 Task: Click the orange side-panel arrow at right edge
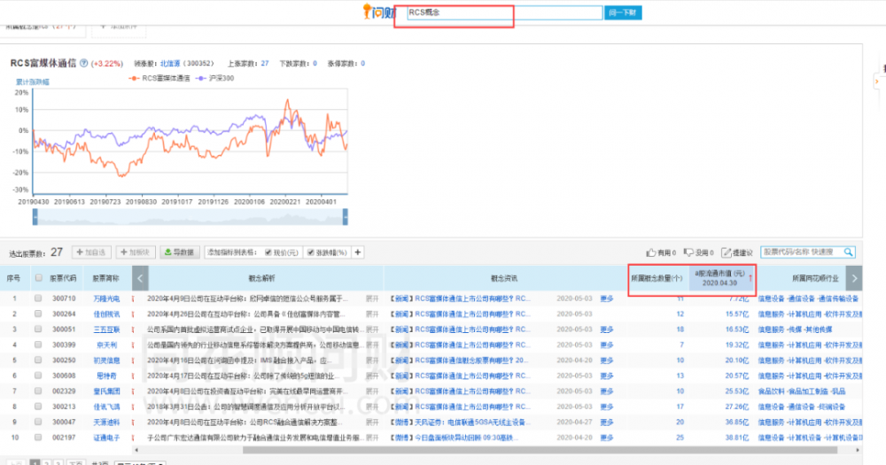pos(877,81)
